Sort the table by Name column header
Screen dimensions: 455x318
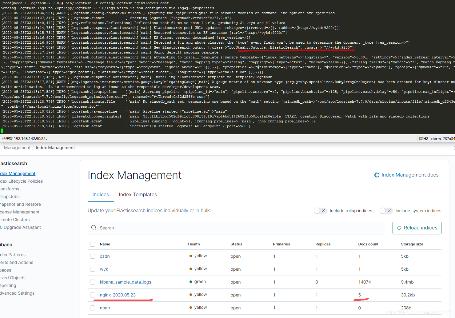(105, 244)
